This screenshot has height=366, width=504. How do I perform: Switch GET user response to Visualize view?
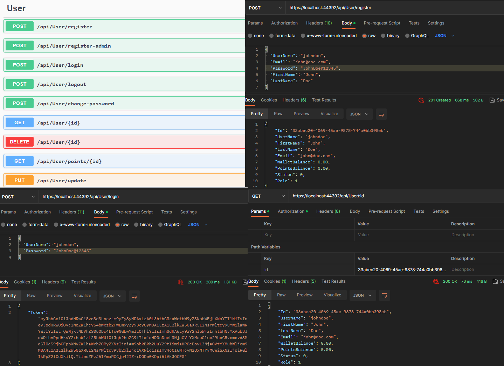(332, 295)
